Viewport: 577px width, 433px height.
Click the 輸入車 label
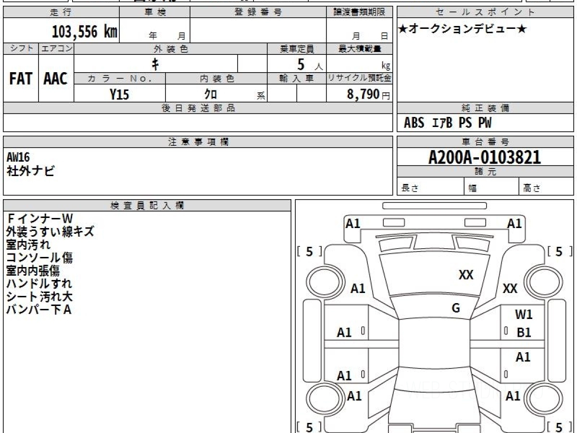pyautogui.click(x=297, y=79)
